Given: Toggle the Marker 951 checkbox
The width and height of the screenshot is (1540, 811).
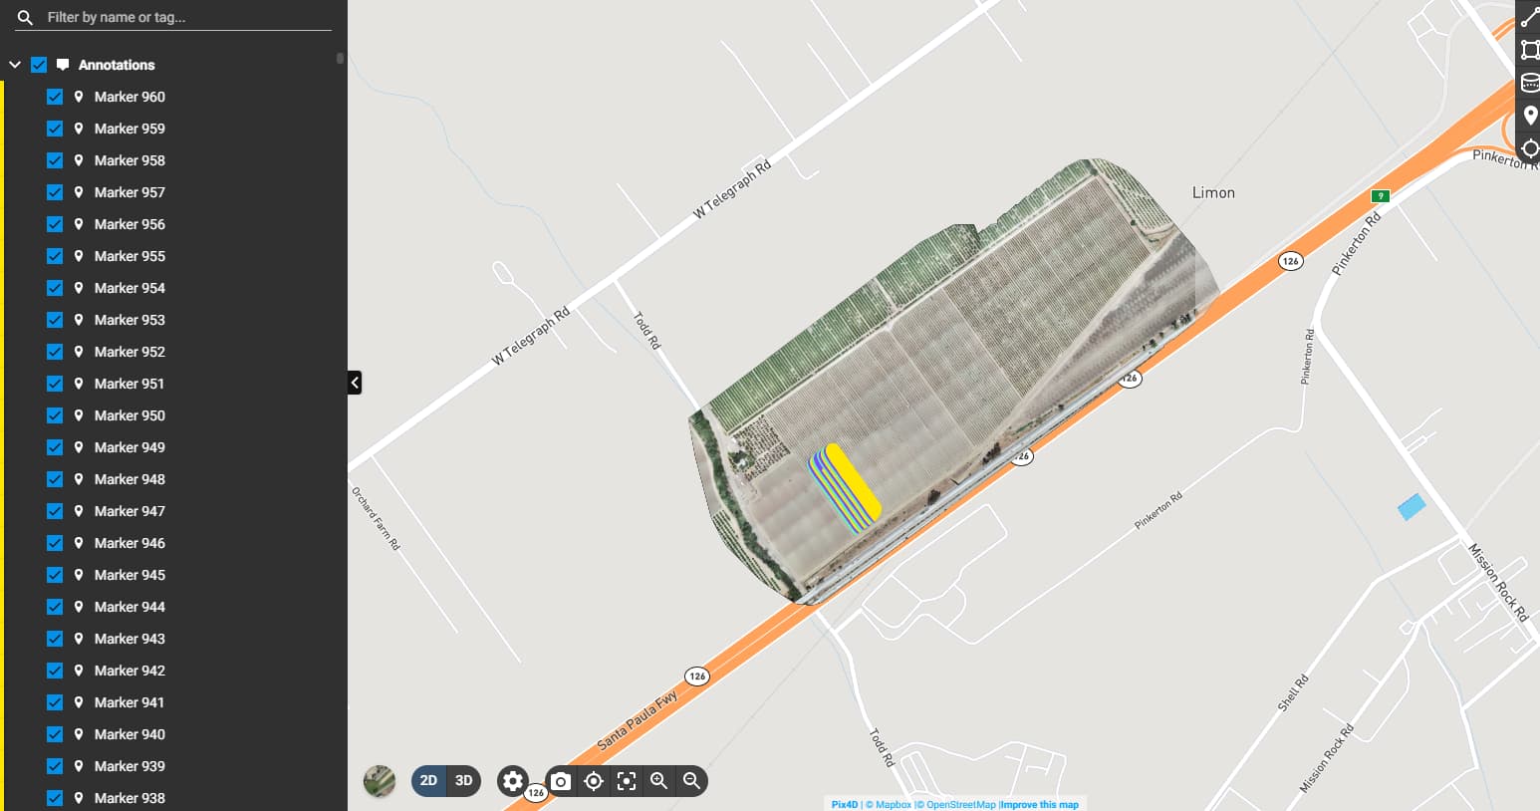Looking at the screenshot, I should pyautogui.click(x=55, y=384).
